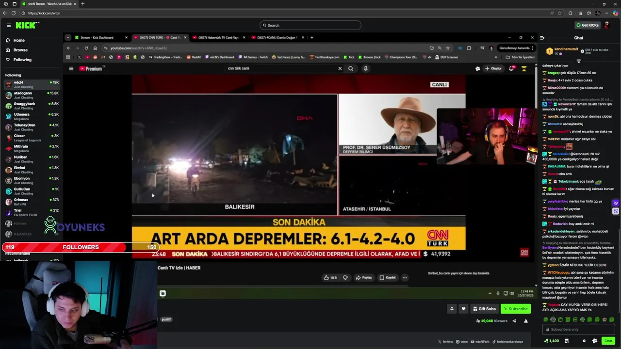Collapse the chat panel arrow icon
The height and width of the screenshot is (349, 621).
542,38
